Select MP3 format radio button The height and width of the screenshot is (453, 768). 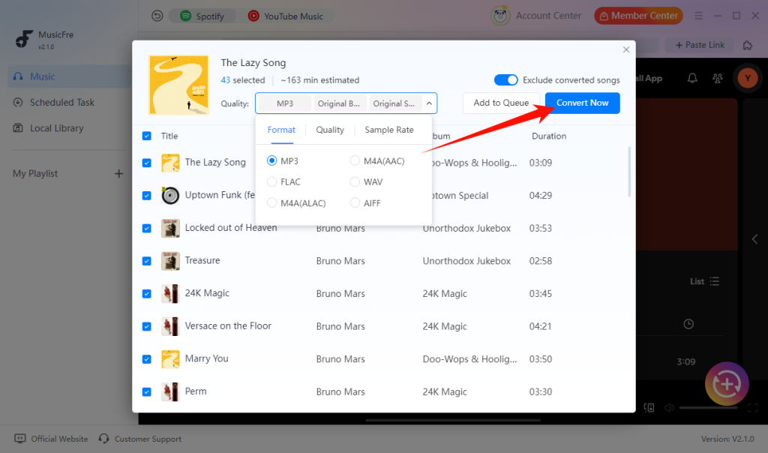click(x=271, y=160)
